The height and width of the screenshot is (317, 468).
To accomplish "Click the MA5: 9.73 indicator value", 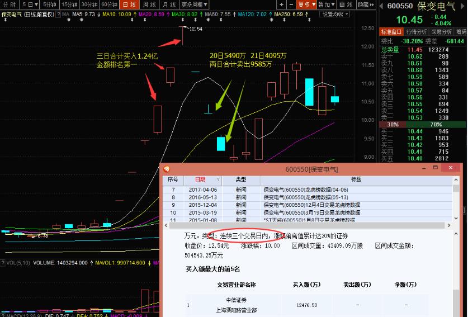I will (83, 14).
